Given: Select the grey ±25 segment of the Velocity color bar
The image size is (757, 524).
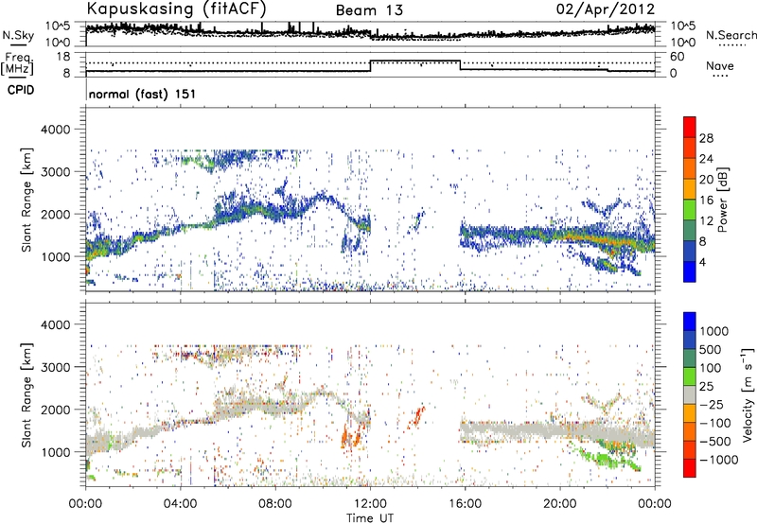Looking at the screenshot, I should click(x=690, y=394).
